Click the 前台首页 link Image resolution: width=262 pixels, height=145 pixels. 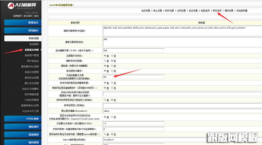pyautogui.click(x=28, y=16)
